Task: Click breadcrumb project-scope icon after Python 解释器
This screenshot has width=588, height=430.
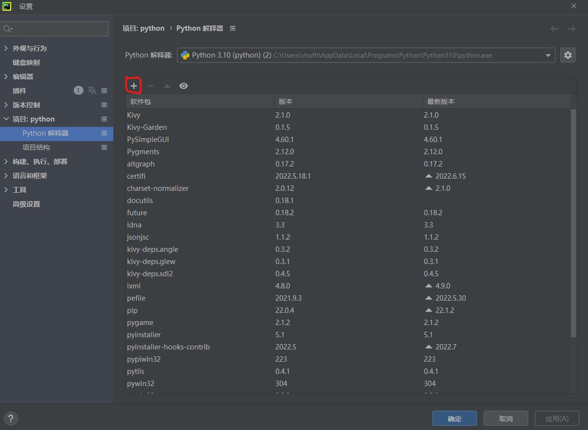Action: coord(232,28)
